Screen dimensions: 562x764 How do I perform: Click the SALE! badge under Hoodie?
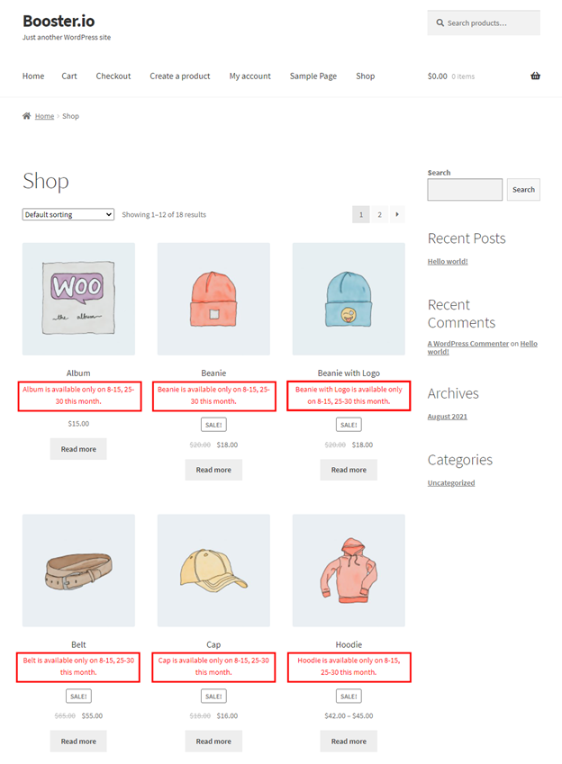click(x=349, y=697)
